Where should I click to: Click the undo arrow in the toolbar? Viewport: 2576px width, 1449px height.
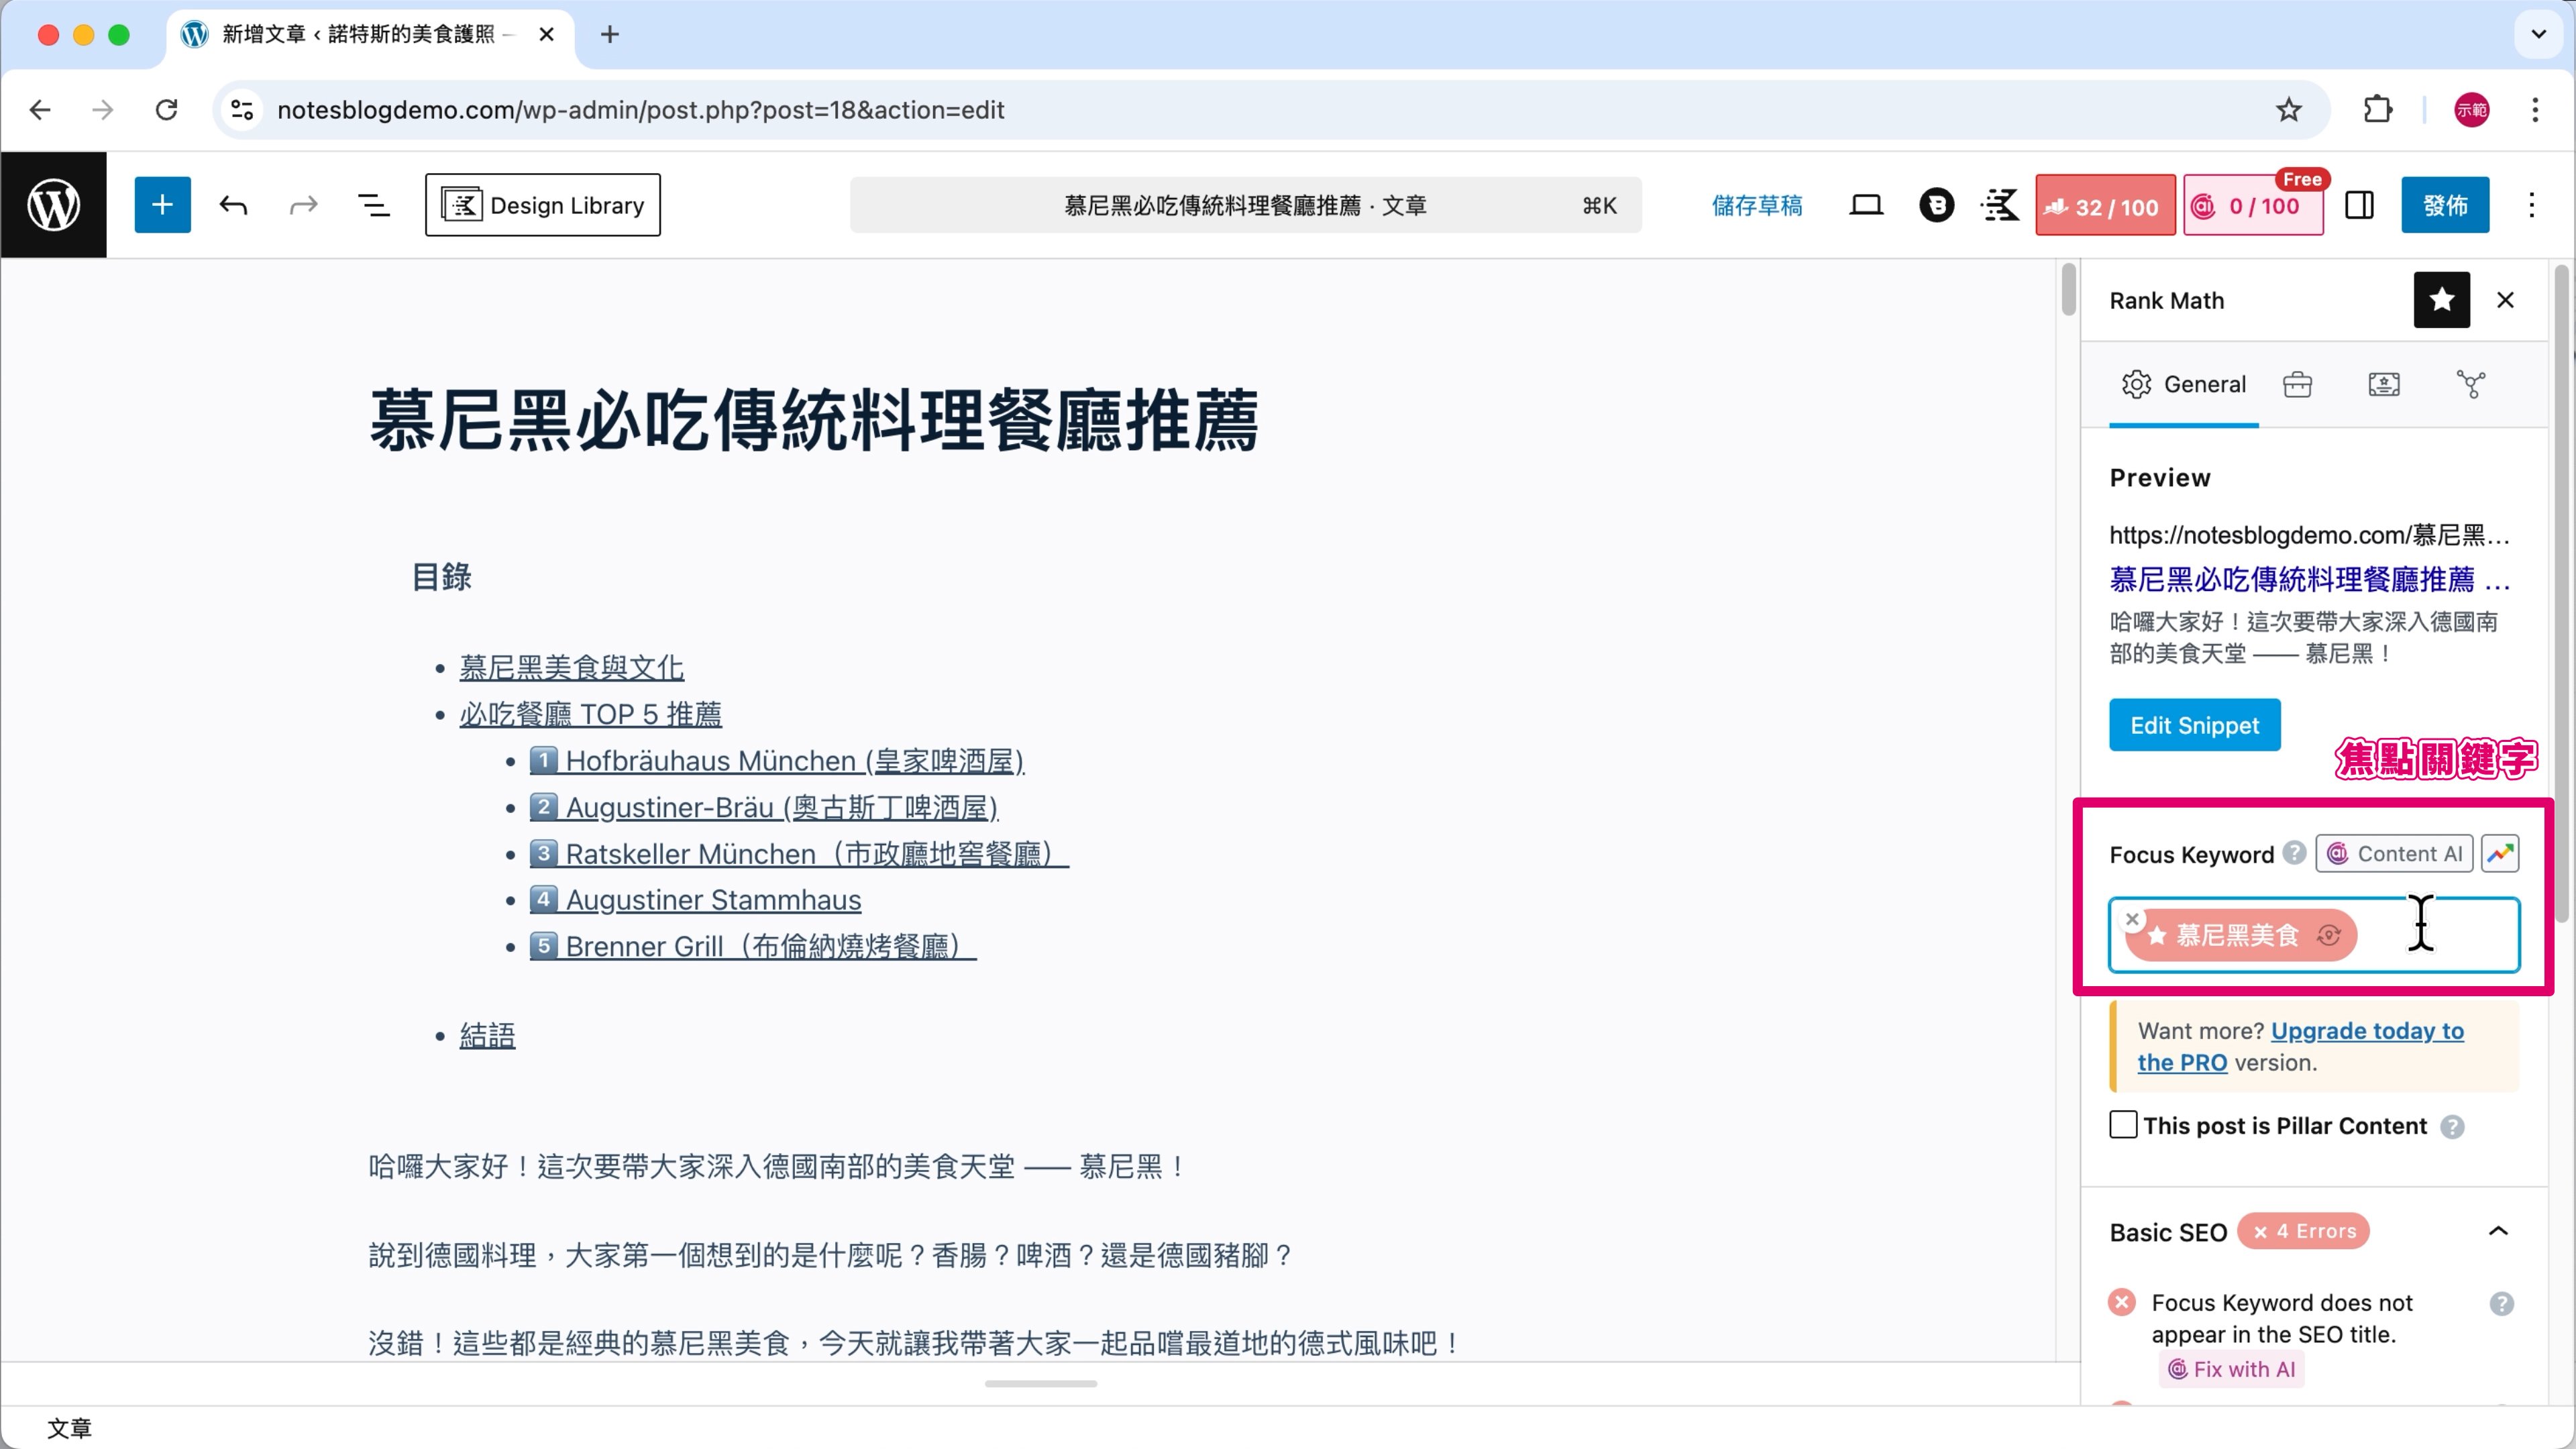pyautogui.click(x=233, y=205)
